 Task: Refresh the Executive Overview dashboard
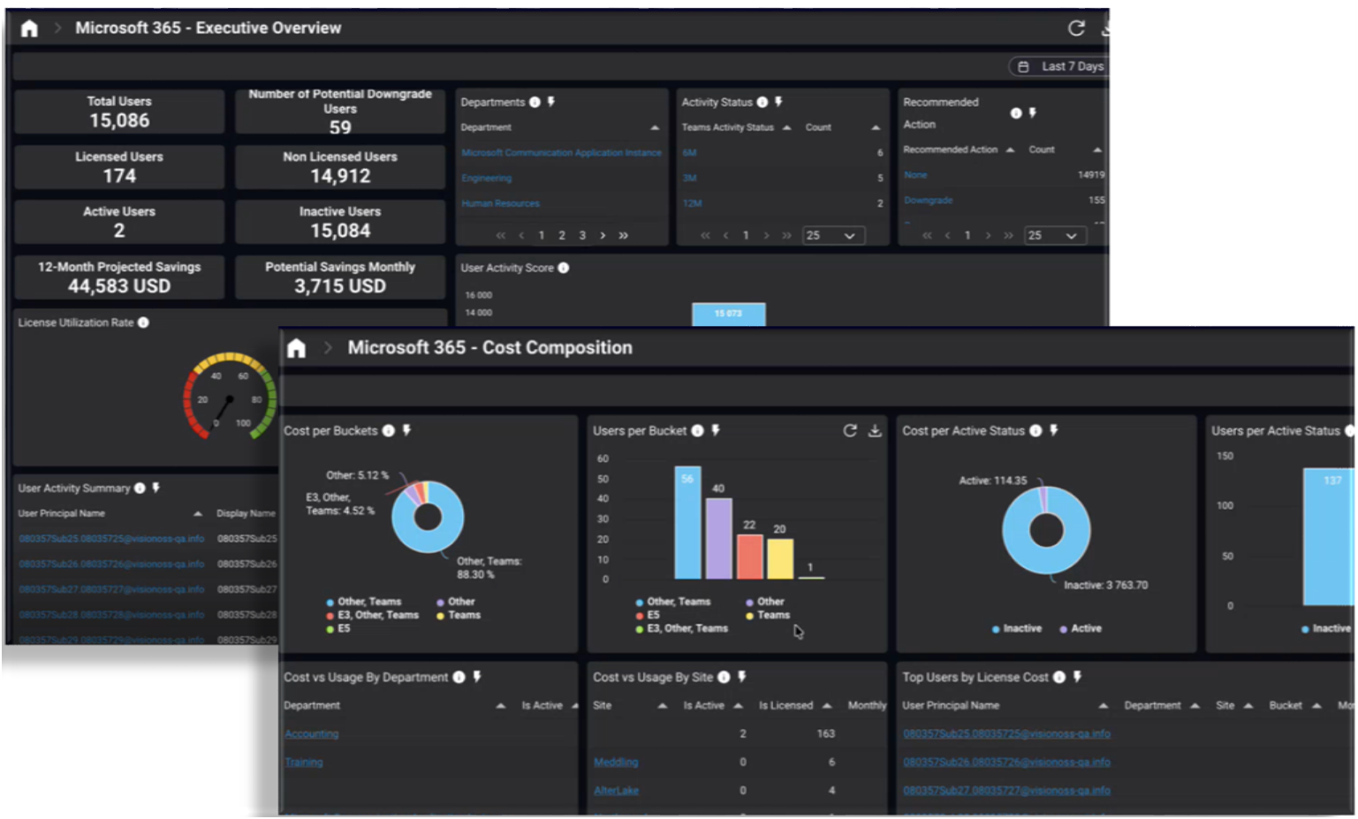[x=1076, y=28]
